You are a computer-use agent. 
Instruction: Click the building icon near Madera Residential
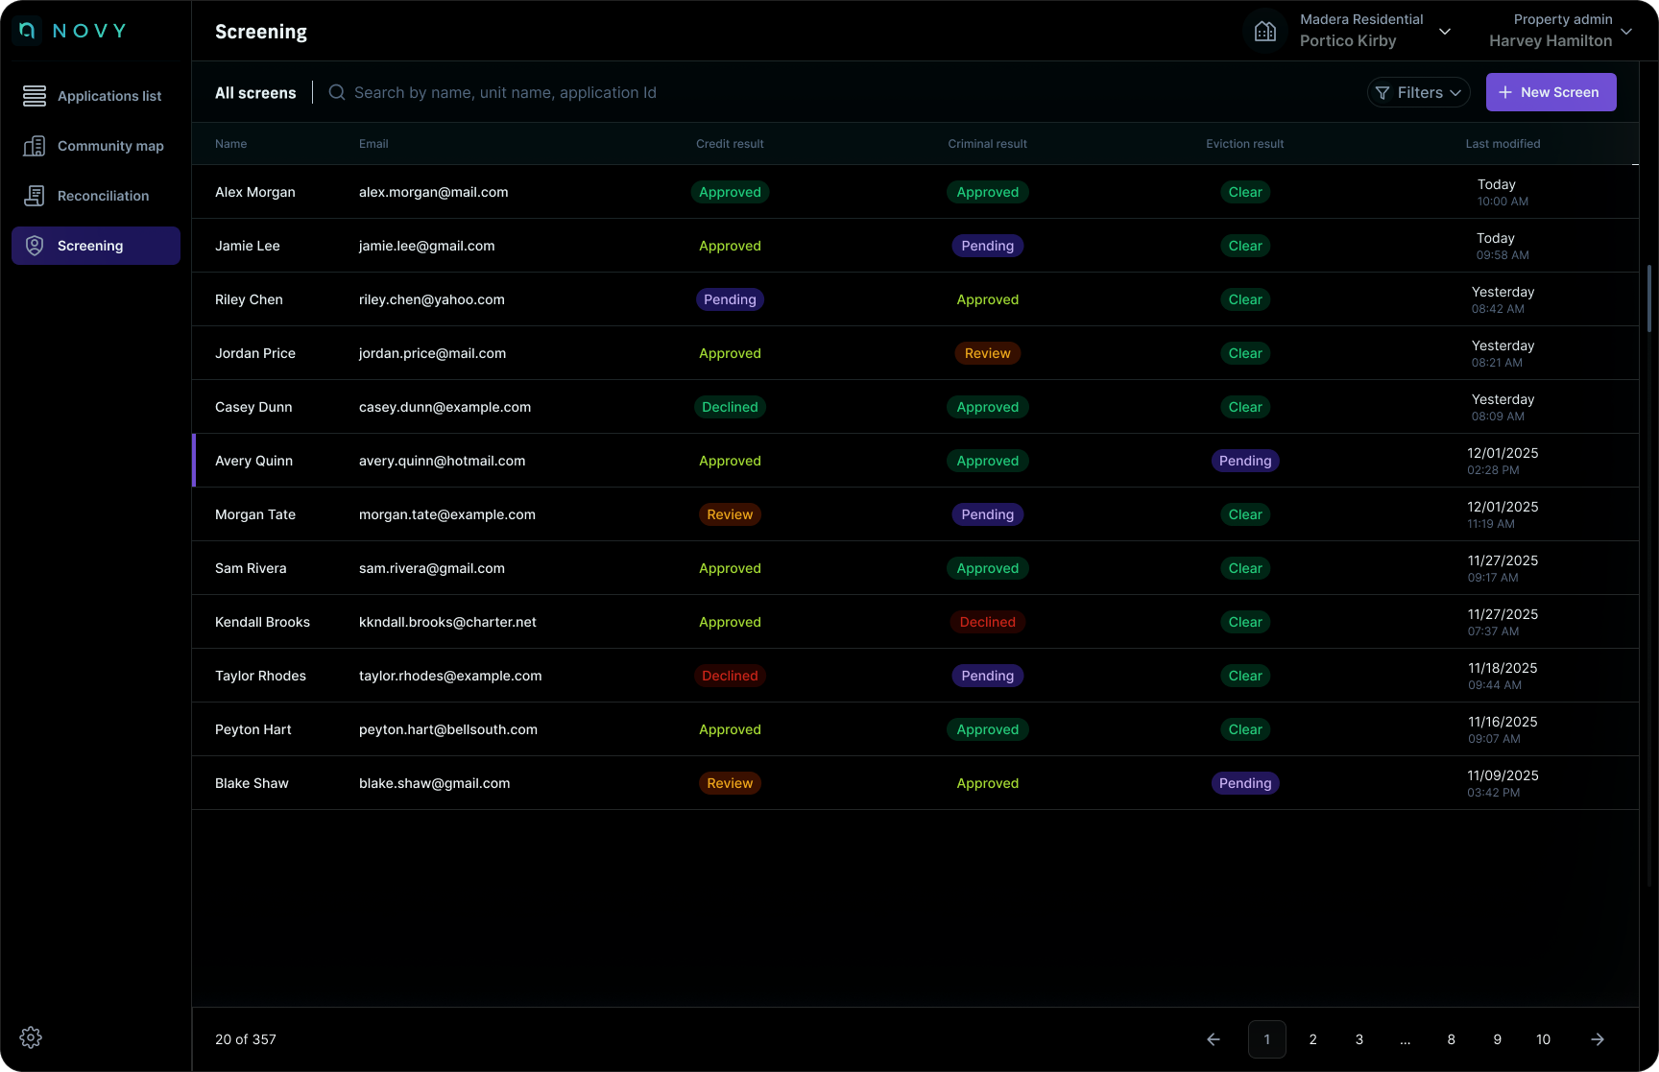[1265, 30]
